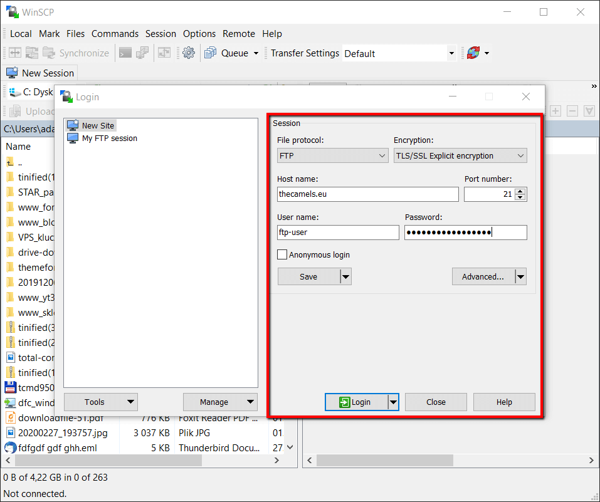This screenshot has height=502, width=600.
Task: Select the New Site entry
Action: 98,125
